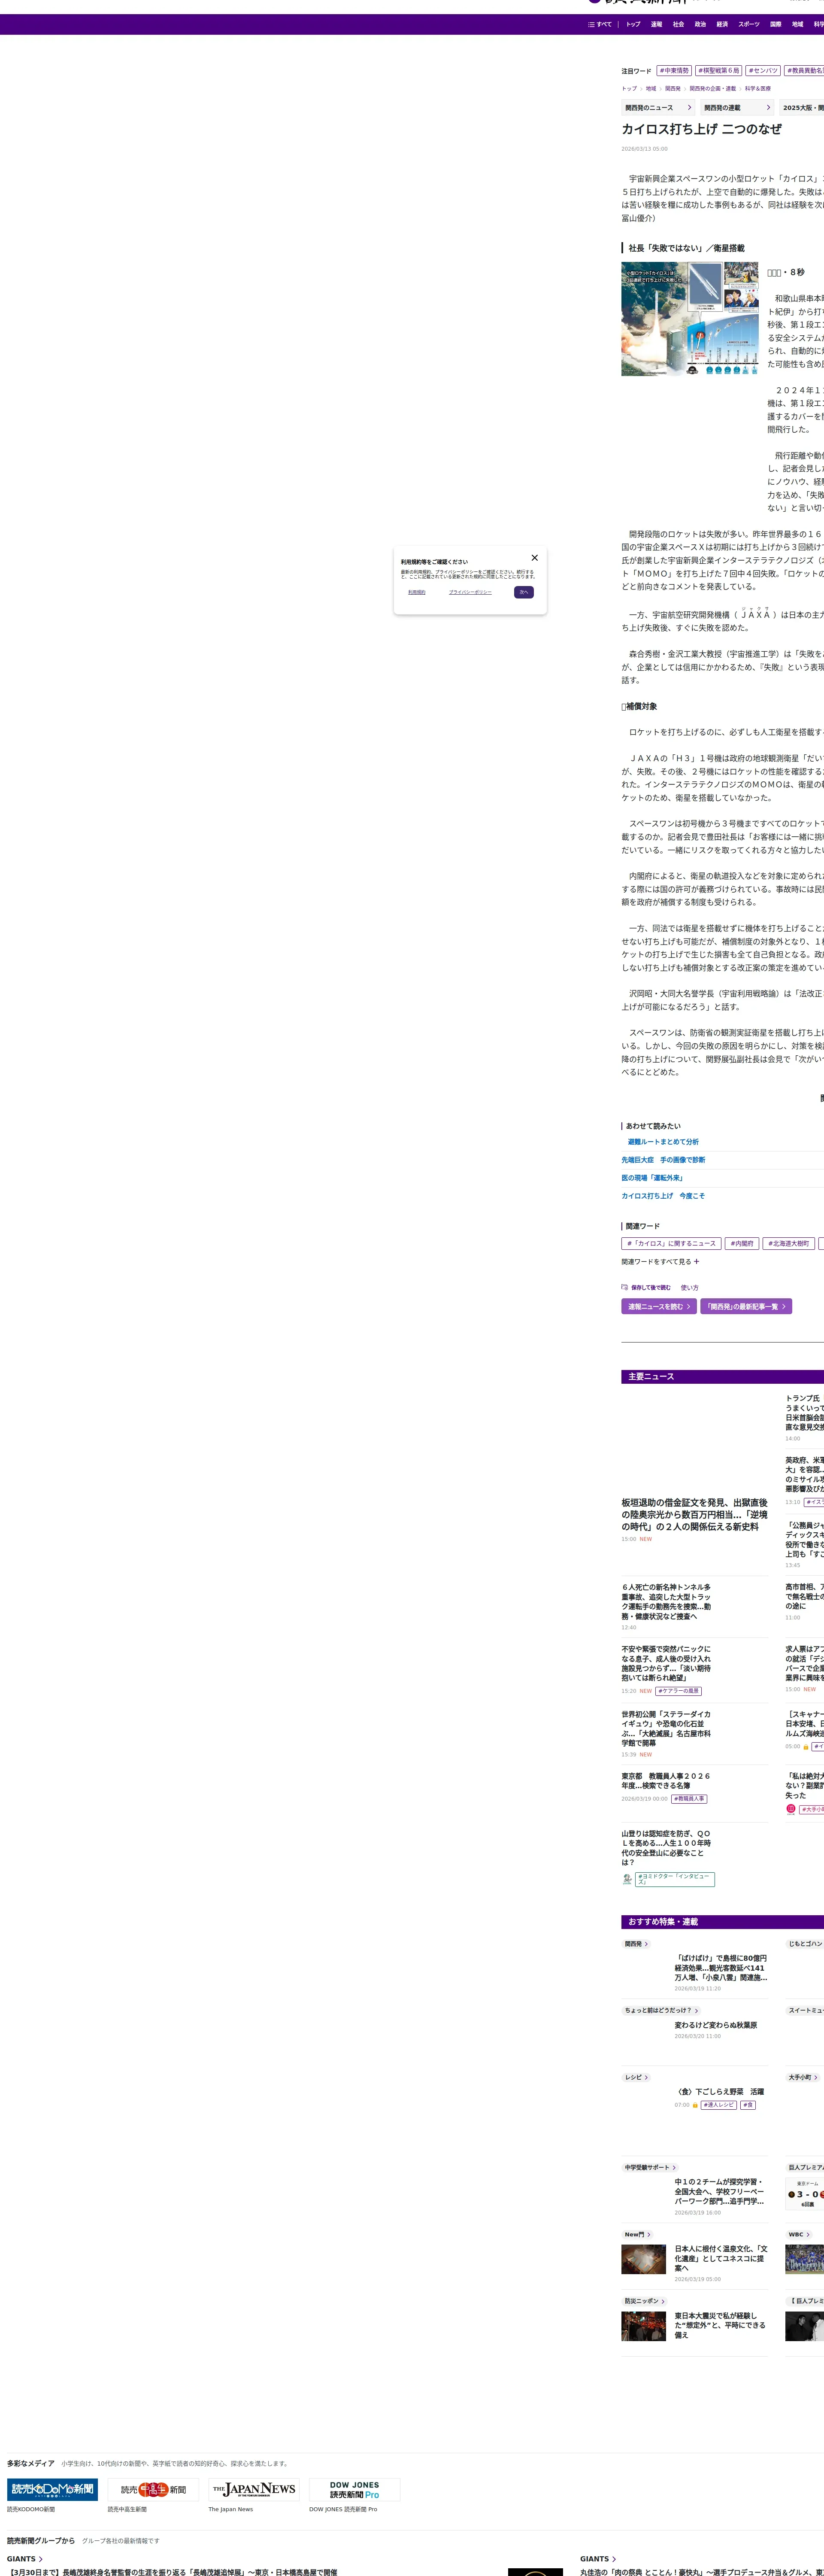
Task: Open 変わるけど変わらぬ秋葉原 article
Action: point(716,2025)
